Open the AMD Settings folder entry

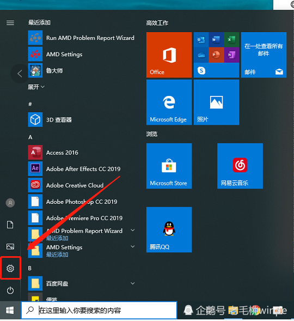click(82, 251)
